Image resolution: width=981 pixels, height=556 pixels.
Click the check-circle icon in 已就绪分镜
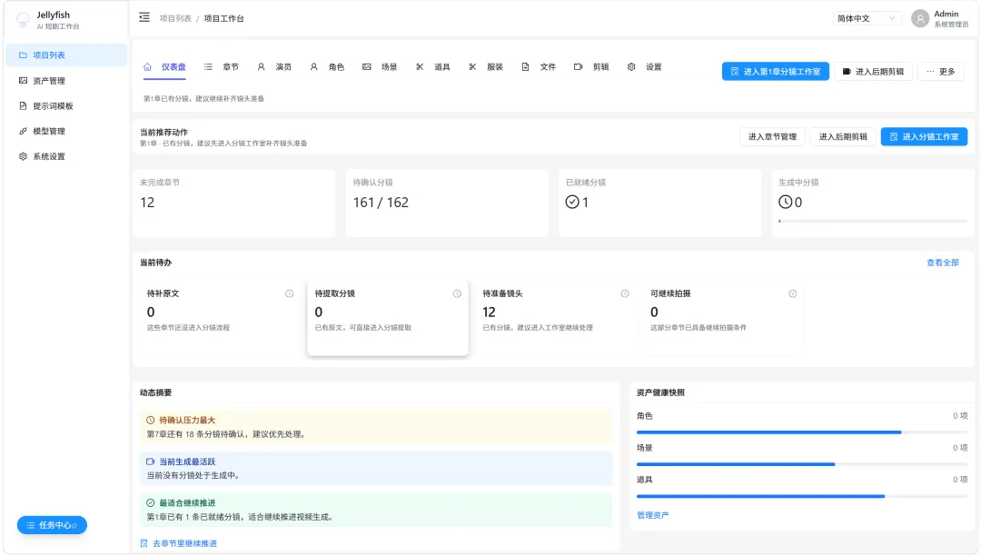pos(572,202)
